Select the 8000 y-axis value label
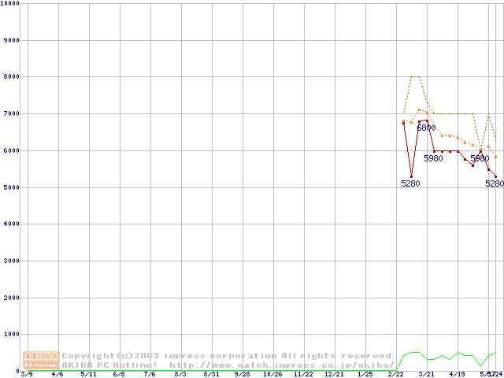Image resolution: width=504 pixels, height=378 pixels. 12,76
